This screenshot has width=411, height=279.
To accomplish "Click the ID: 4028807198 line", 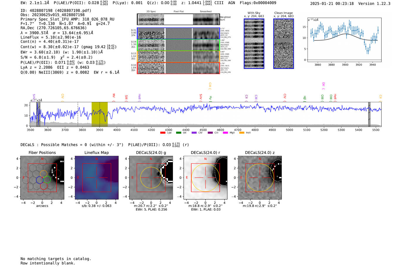I will pos(56,11).
